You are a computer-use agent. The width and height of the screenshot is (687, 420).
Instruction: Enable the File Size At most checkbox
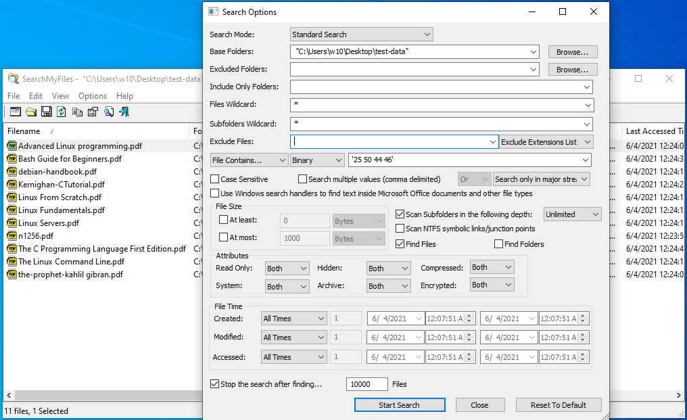[223, 237]
